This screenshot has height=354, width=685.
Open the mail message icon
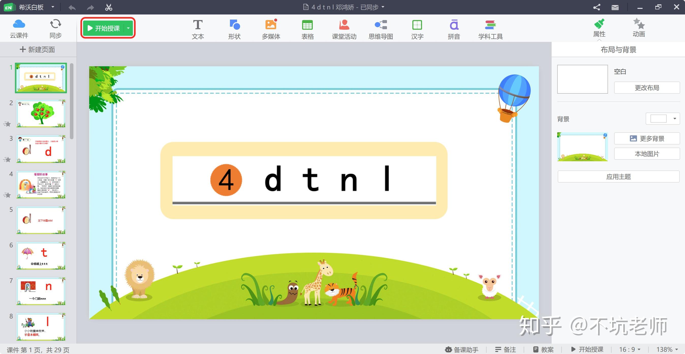[615, 7]
